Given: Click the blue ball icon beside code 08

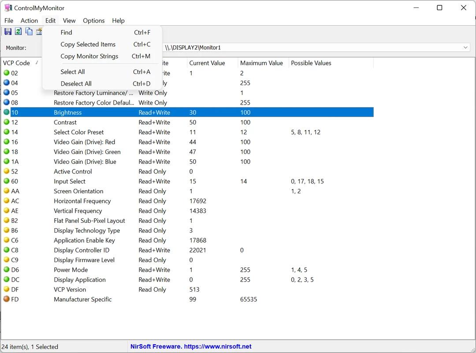Looking at the screenshot, I should coord(6,102).
